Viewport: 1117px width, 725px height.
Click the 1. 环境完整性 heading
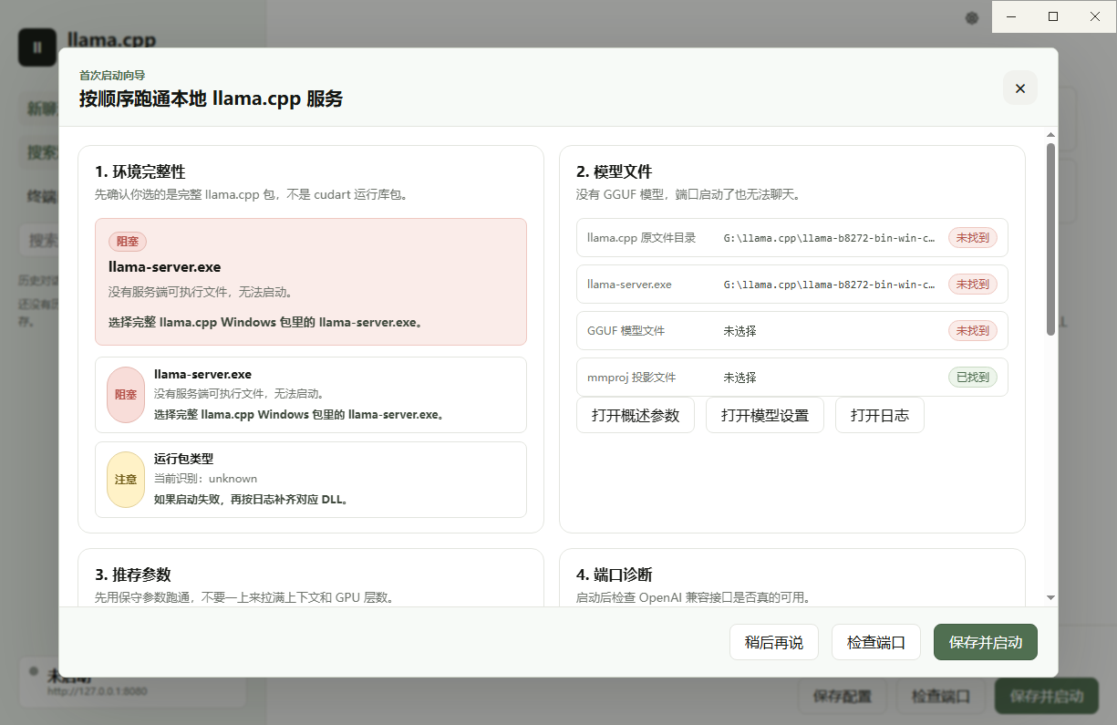(x=140, y=171)
